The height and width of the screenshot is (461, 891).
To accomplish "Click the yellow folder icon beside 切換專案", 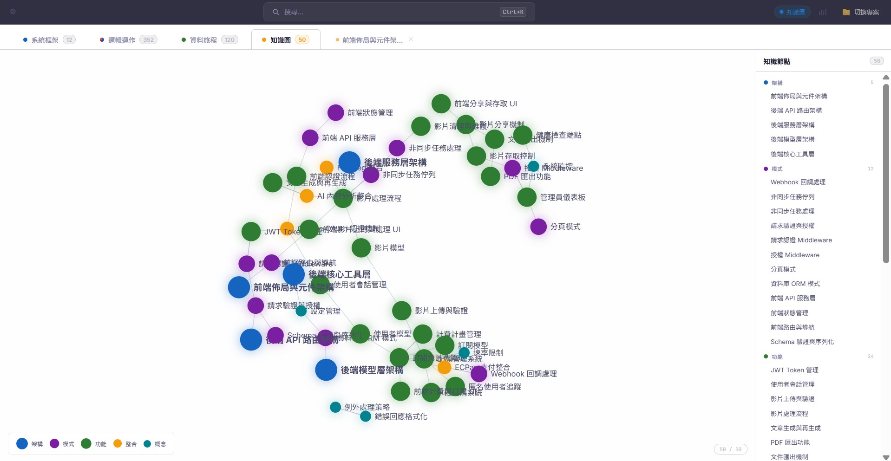I will [x=846, y=12].
